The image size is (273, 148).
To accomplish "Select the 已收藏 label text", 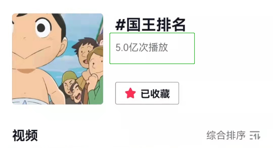I will (x=155, y=93).
